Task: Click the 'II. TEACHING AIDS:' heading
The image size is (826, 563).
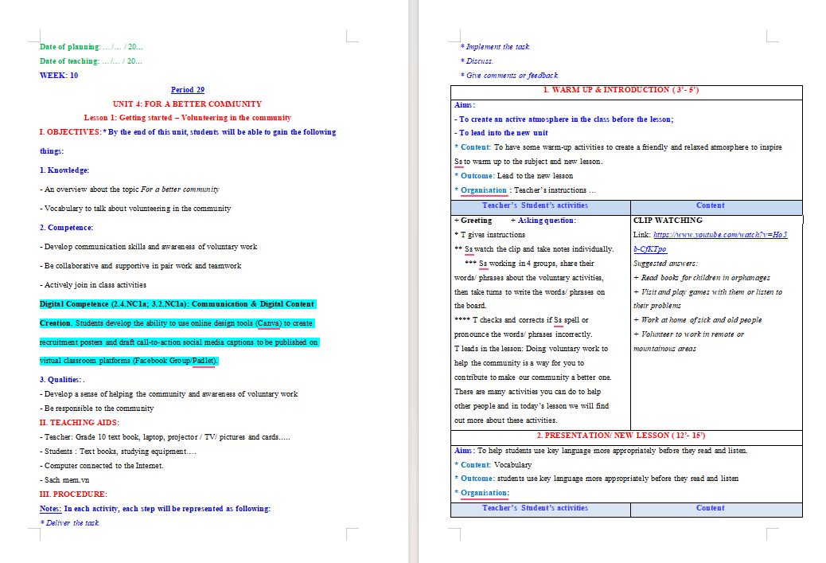Action: 80,423
